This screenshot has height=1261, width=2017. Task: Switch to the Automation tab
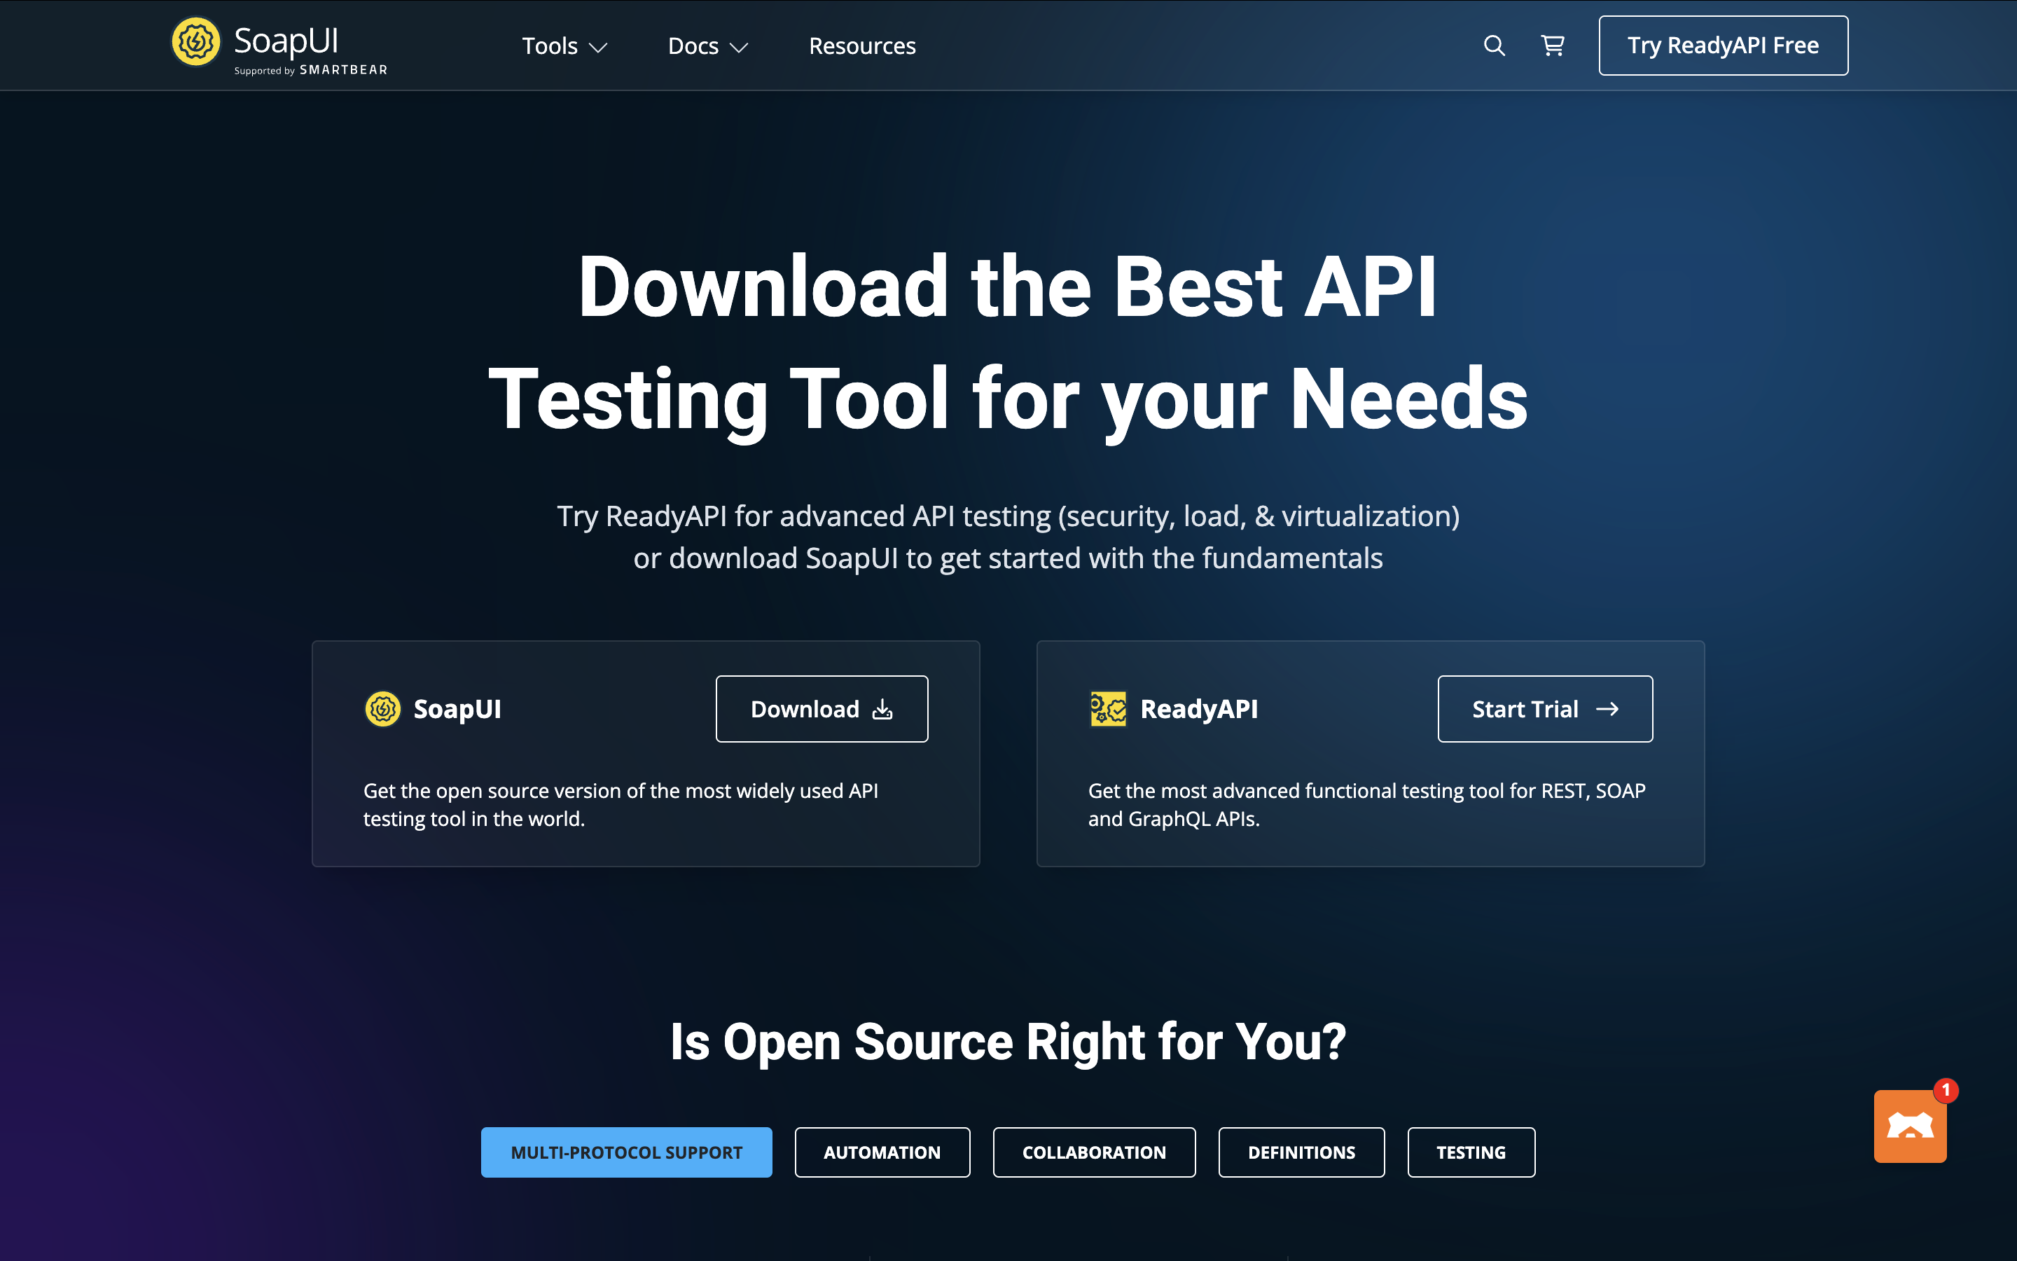[882, 1152]
